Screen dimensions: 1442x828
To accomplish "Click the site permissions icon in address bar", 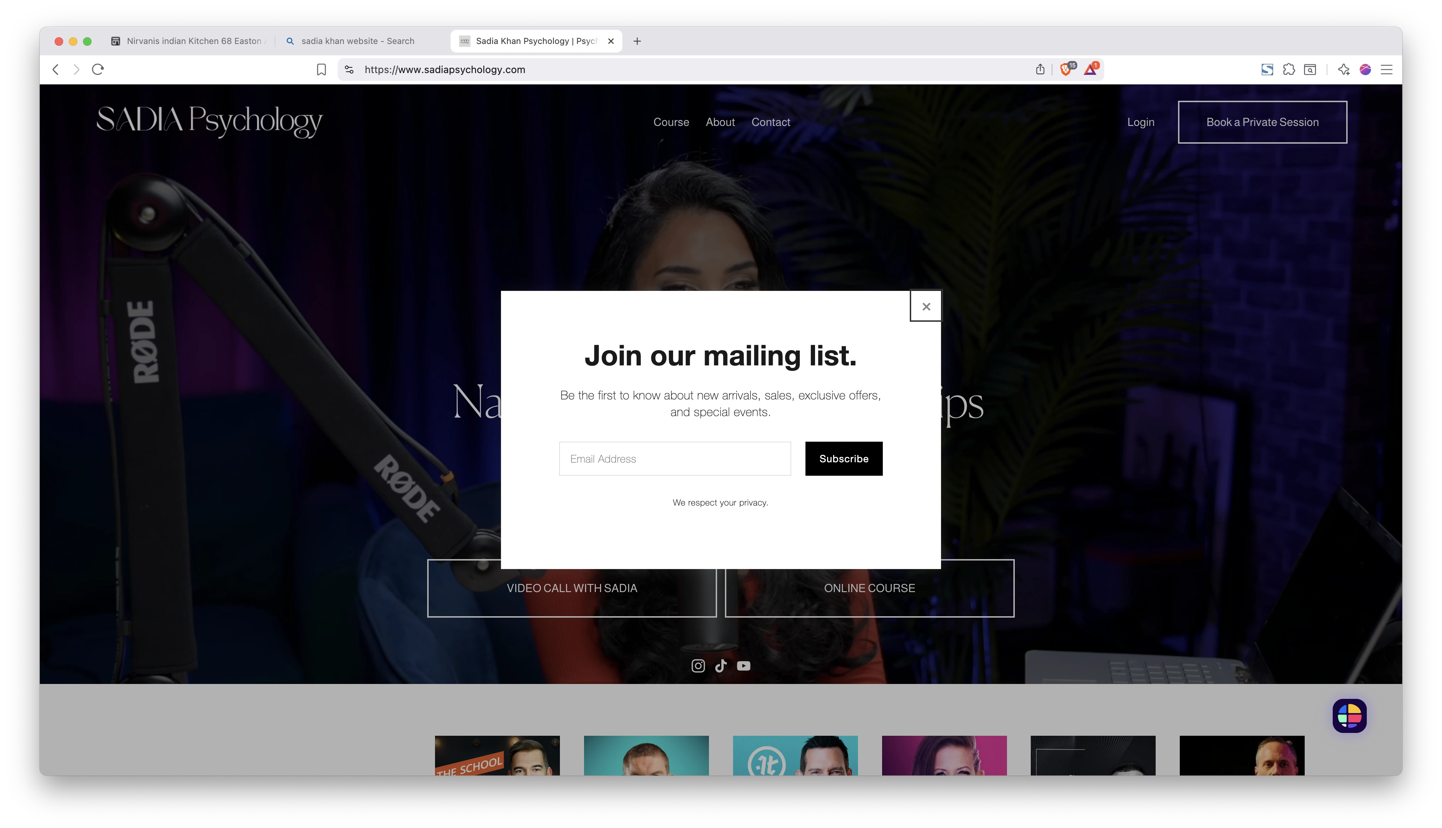I will coord(348,70).
